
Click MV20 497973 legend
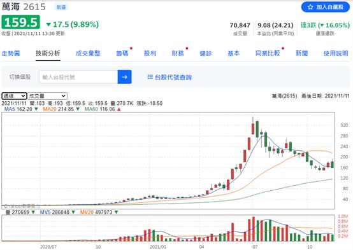click(99, 212)
